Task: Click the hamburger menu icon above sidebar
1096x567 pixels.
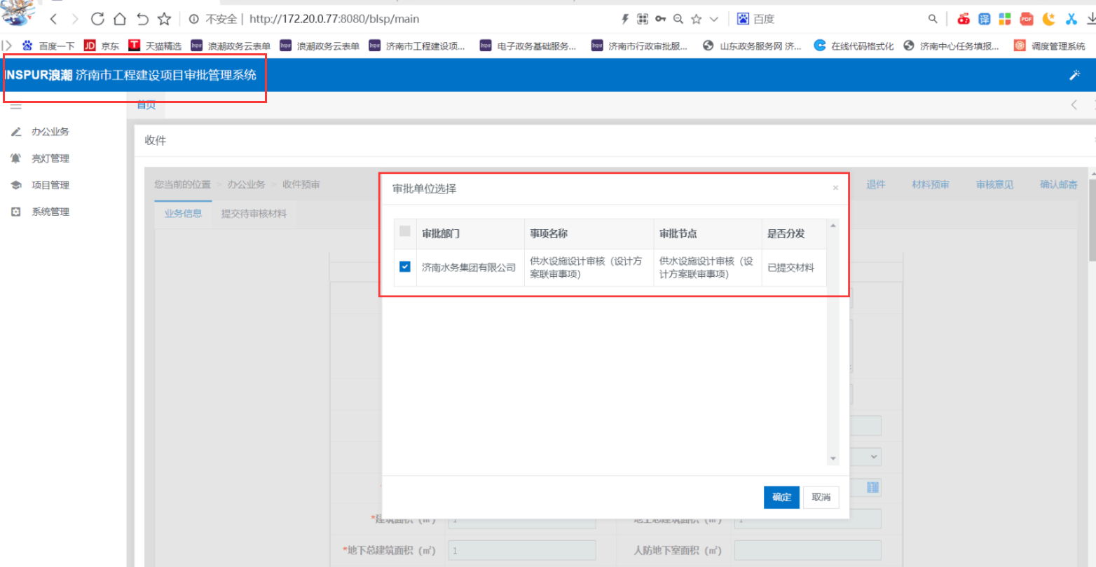Action: (15, 107)
